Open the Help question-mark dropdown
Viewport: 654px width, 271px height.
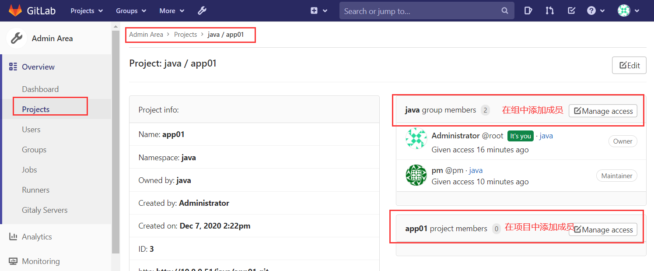tap(596, 11)
